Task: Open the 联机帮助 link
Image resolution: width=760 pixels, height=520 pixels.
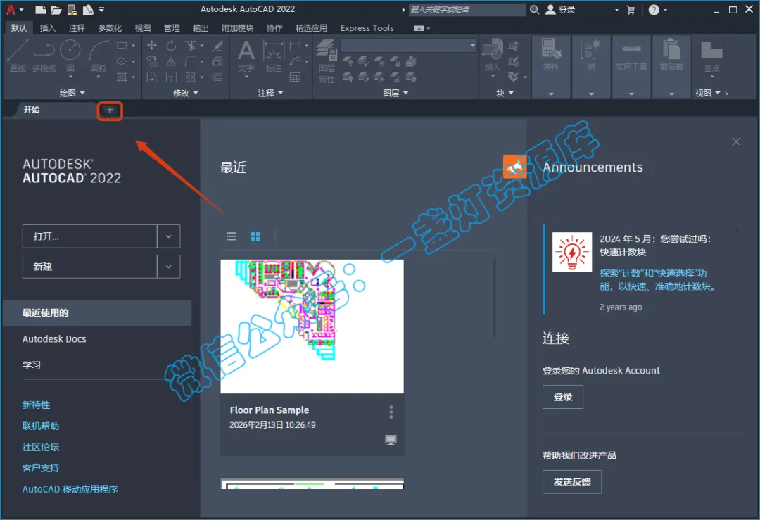Action: [41, 426]
